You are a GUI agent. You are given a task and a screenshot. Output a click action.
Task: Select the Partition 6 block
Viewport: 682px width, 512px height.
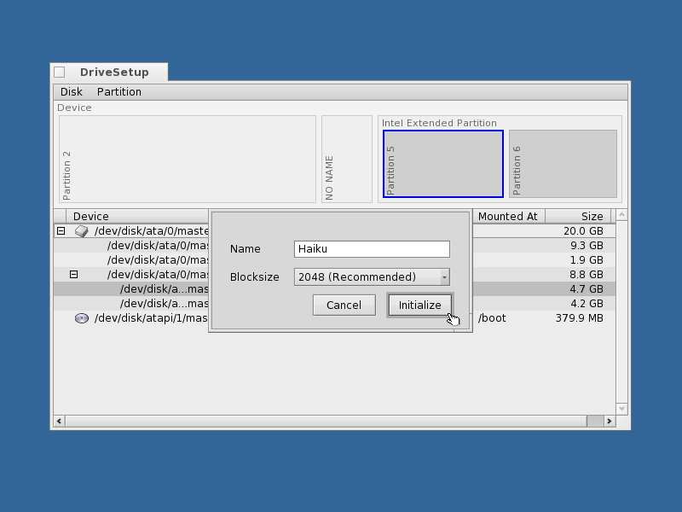point(564,163)
